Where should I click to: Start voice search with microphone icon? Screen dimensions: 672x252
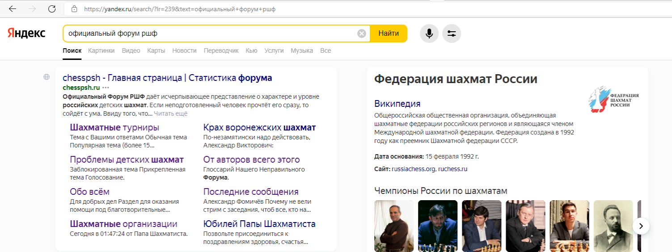[x=429, y=34]
